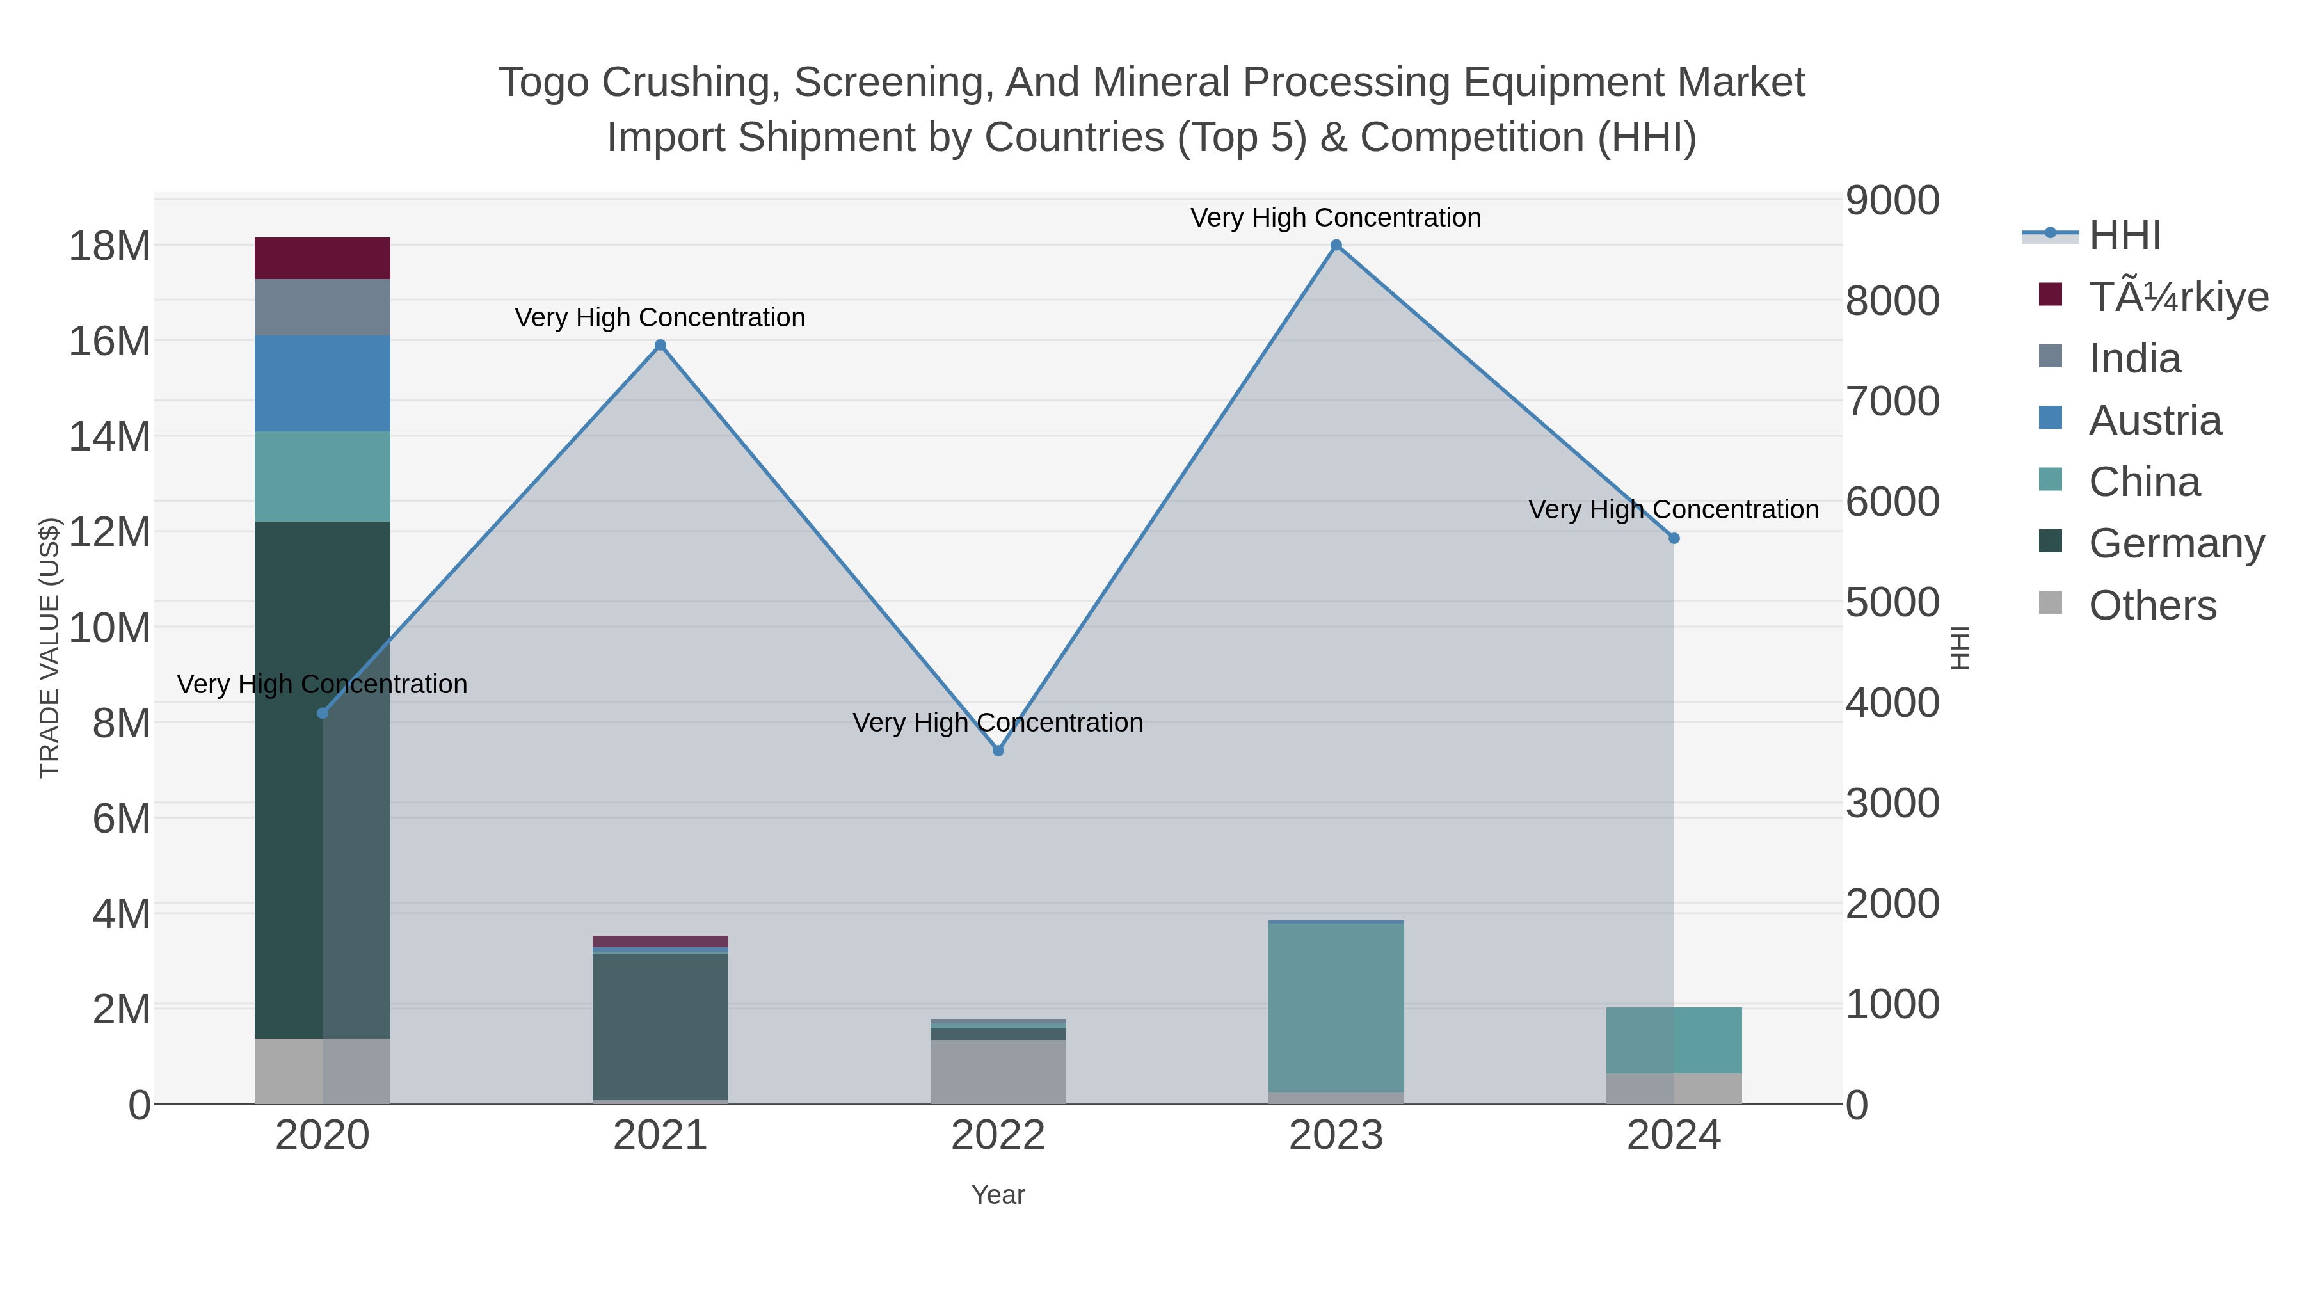
Task: Select the India segment in 2020 bar
Action: [x=323, y=308]
